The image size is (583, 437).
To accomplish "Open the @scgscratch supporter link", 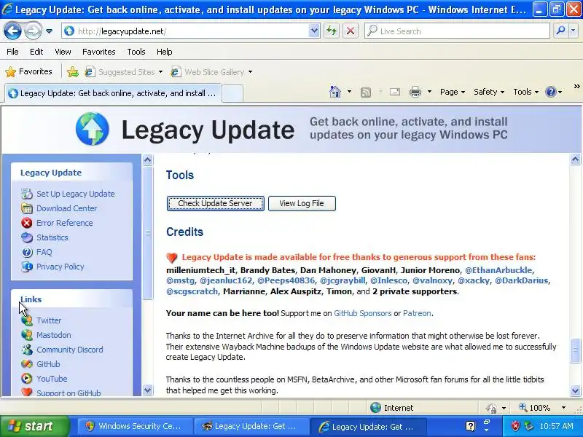I will click(192, 291).
